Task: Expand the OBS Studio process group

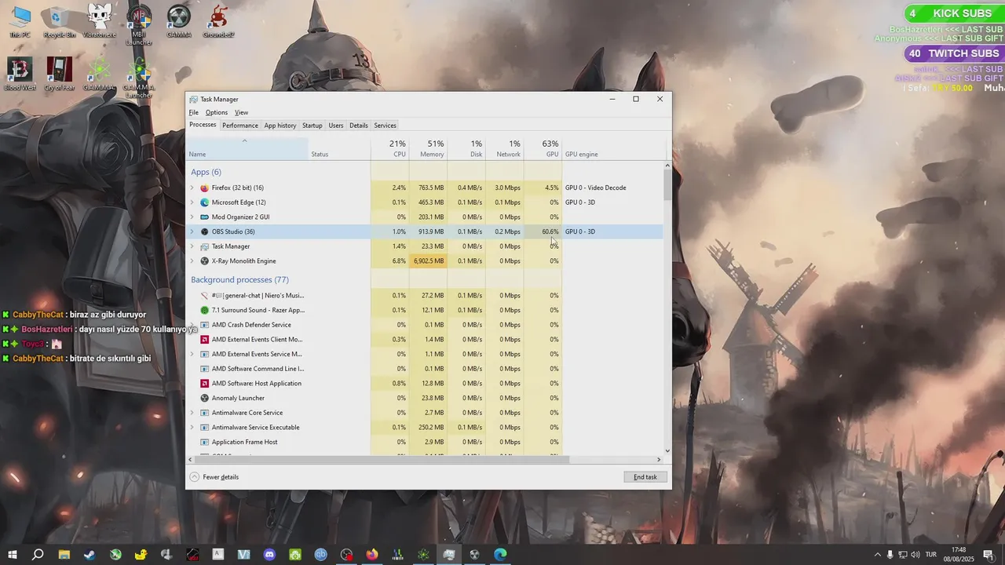Action: coord(192,231)
